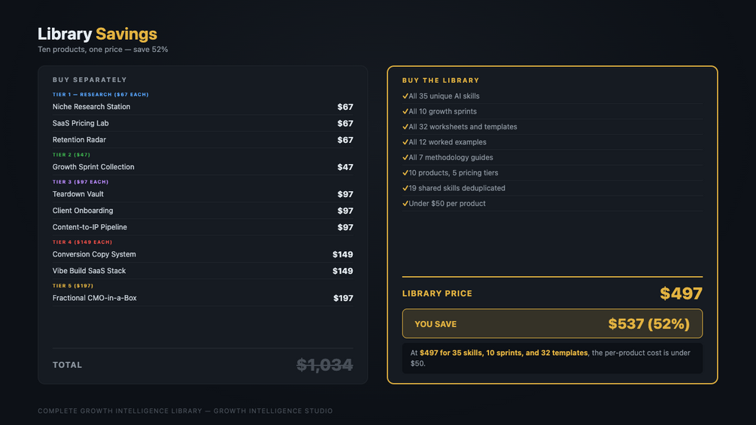This screenshot has height=425, width=756.
Task: Click the checkmark next to All 7 methodology guides
Action: (405, 157)
